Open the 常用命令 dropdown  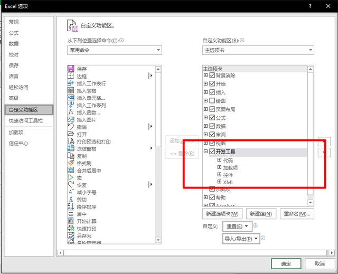click(x=115, y=50)
